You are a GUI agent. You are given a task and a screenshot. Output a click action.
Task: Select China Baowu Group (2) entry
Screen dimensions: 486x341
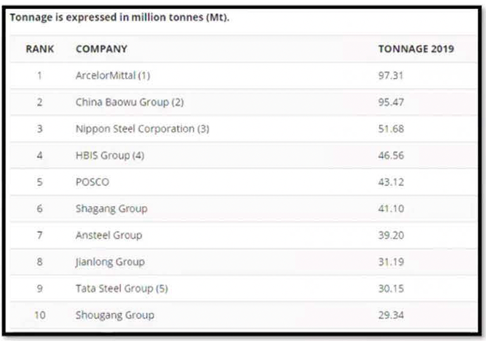click(129, 102)
